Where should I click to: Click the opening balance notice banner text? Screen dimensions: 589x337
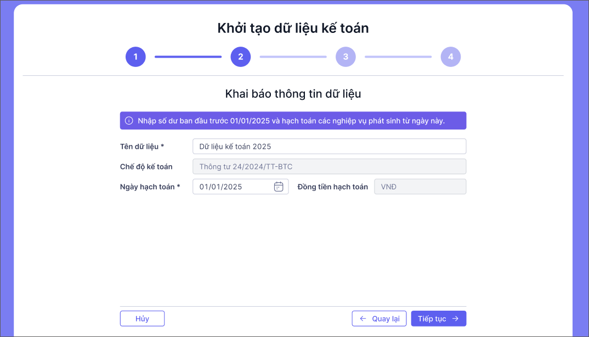pyautogui.click(x=291, y=121)
